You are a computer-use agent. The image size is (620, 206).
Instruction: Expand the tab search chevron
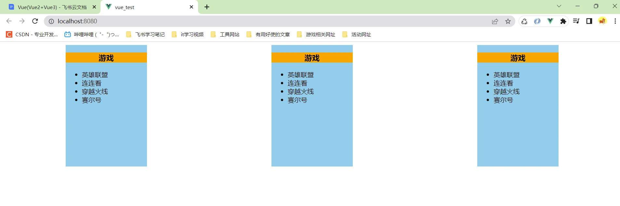[559, 6]
